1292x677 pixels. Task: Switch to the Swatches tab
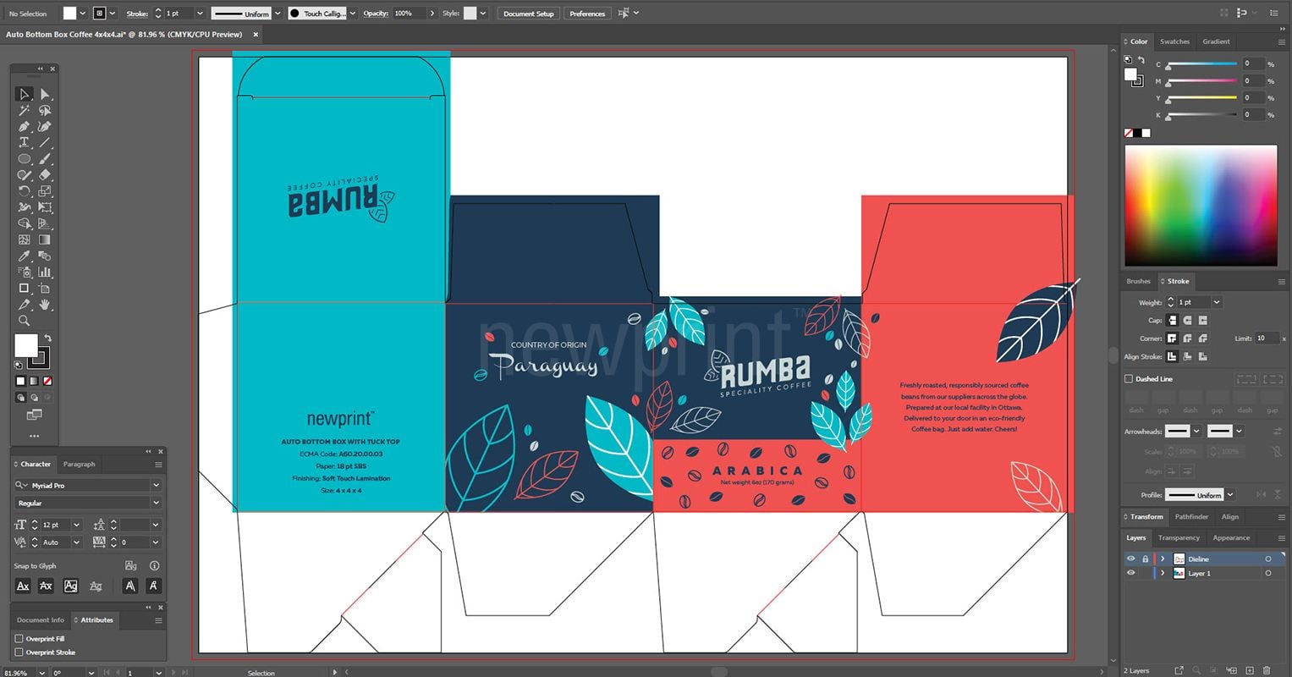click(1174, 41)
